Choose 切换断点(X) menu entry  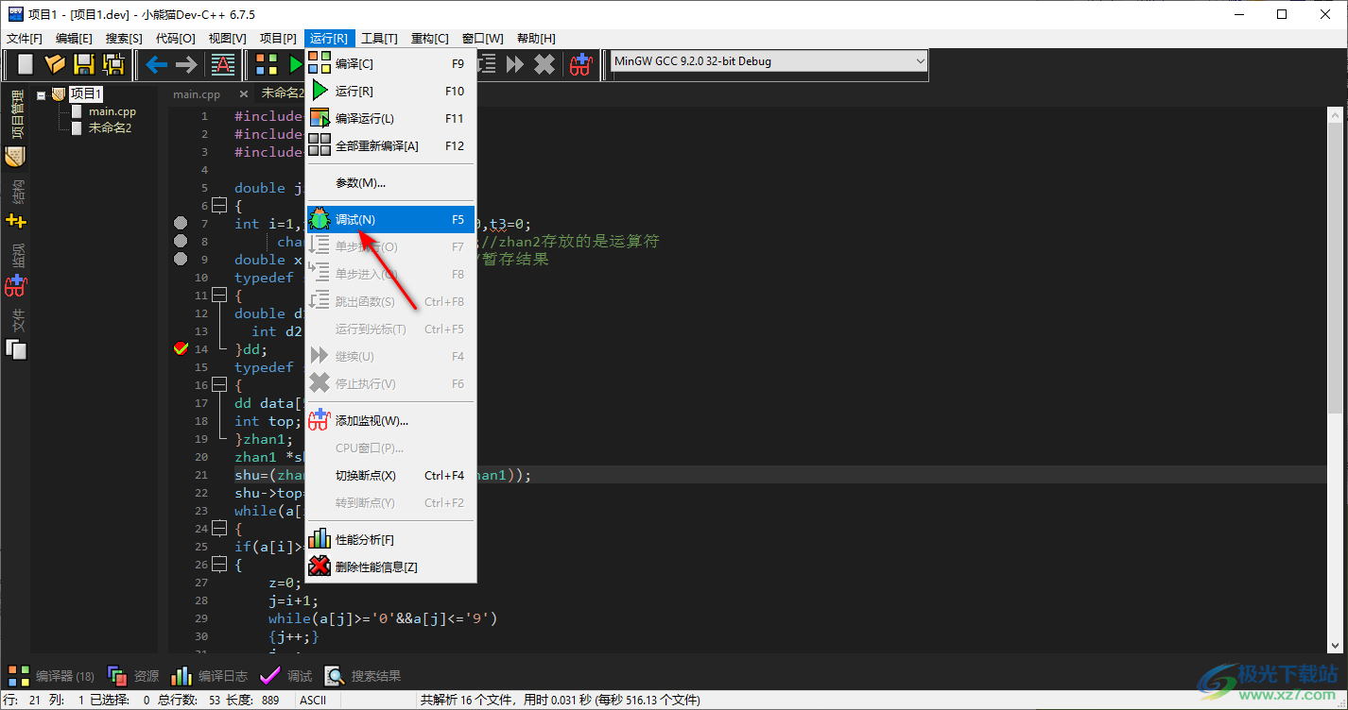[390, 475]
